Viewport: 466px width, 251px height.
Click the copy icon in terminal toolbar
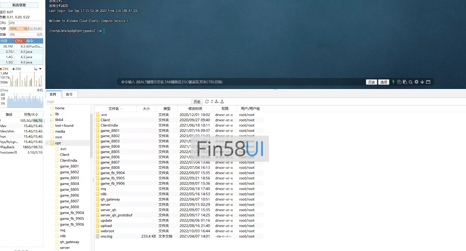tap(399, 82)
